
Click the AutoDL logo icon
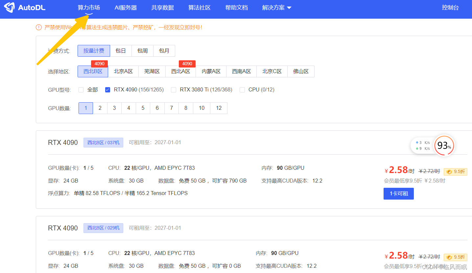[x=9, y=7]
